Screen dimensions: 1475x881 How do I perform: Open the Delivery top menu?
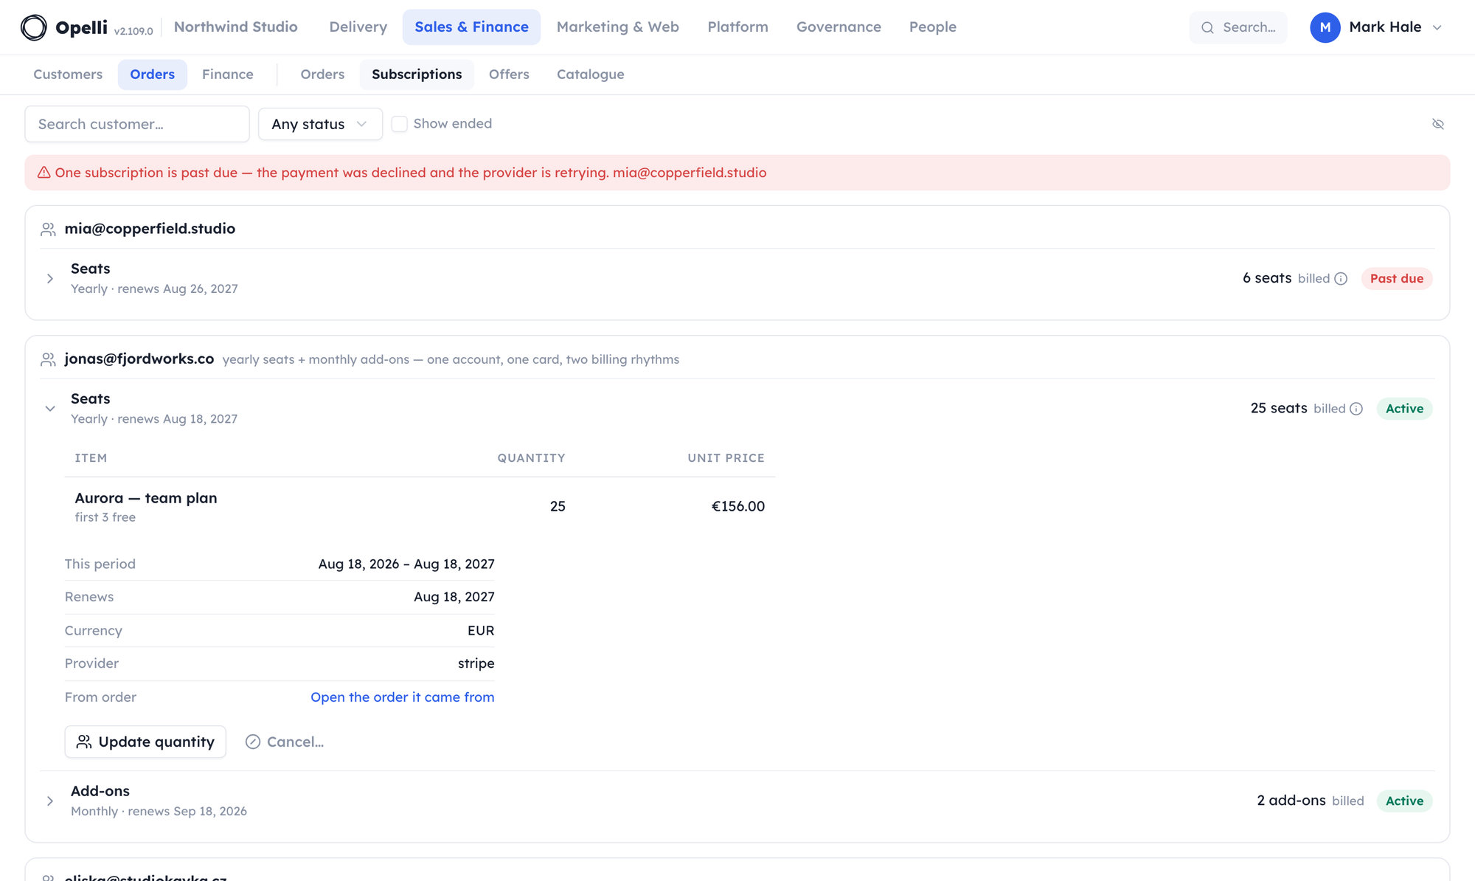(358, 27)
